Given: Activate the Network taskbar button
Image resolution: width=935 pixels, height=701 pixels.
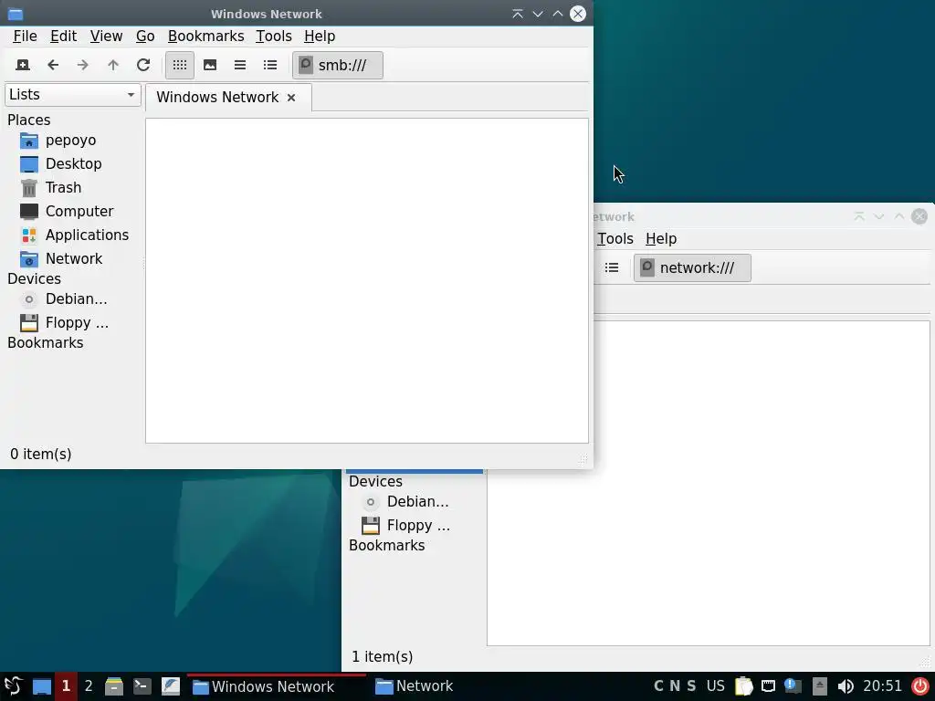Looking at the screenshot, I should coord(415,686).
